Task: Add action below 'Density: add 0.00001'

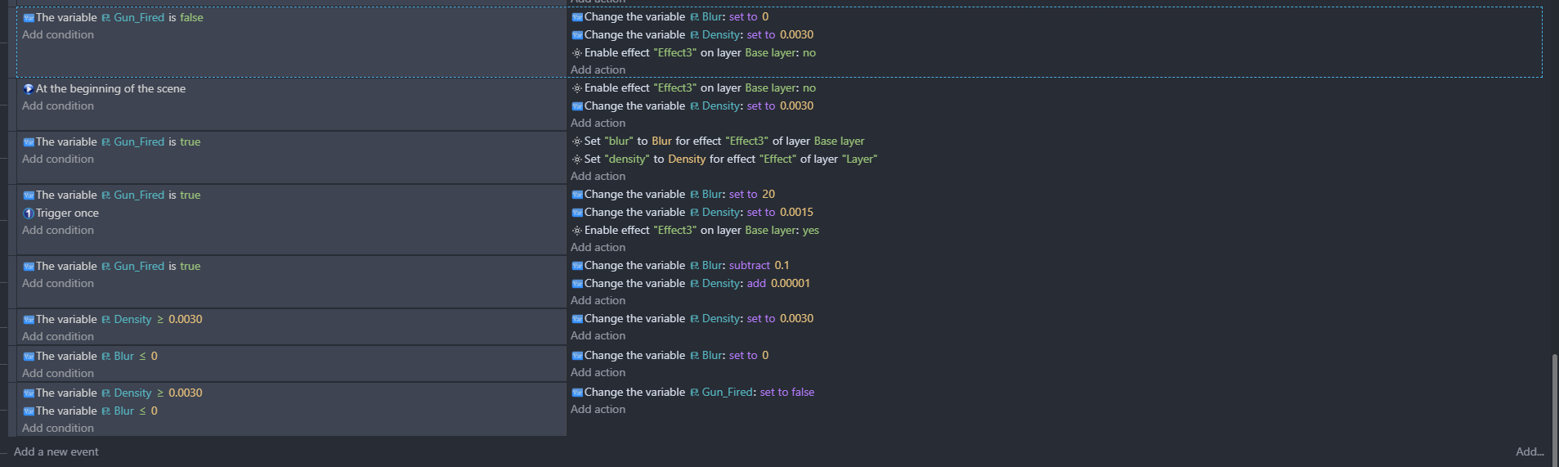Action: pyautogui.click(x=598, y=301)
